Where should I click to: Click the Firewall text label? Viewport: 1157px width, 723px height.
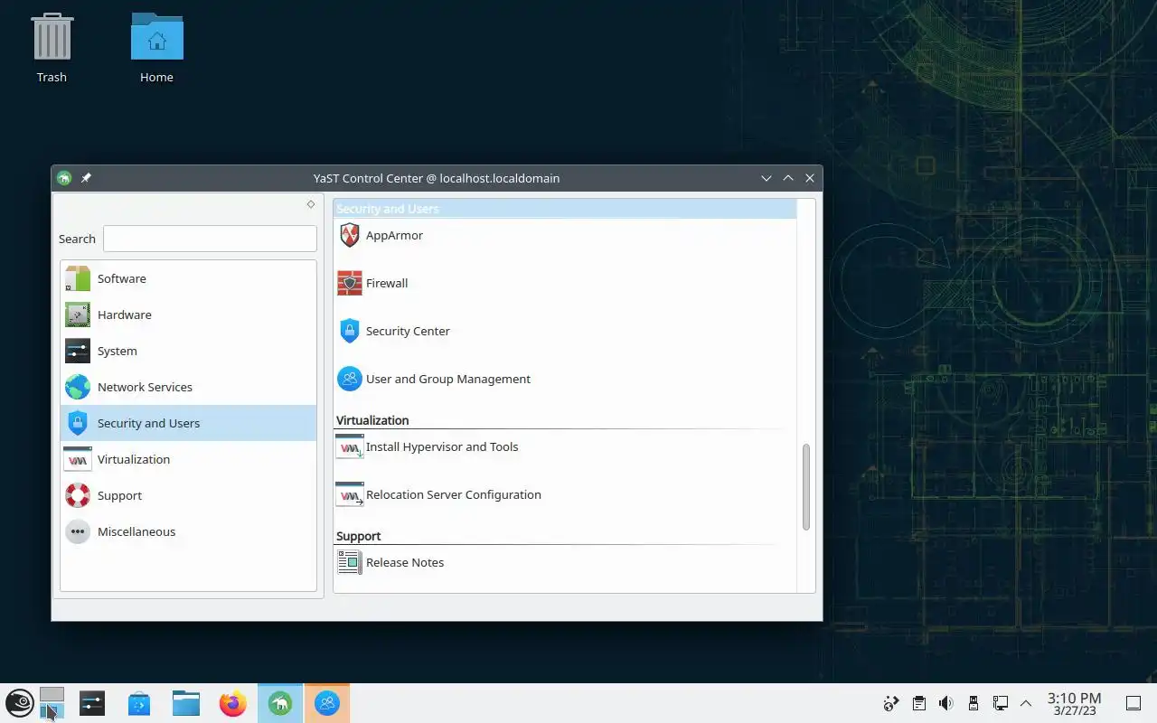pos(387,283)
